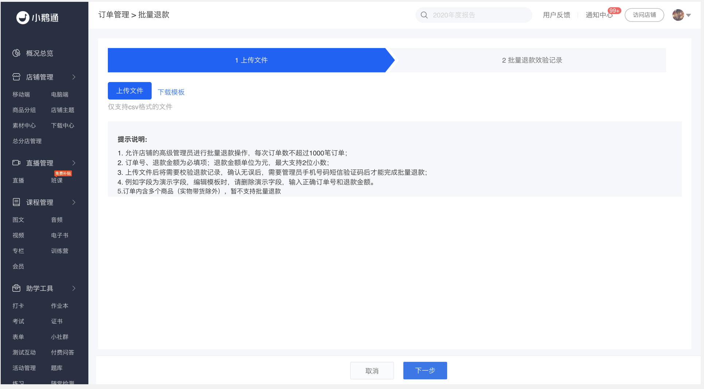Open the account dropdown arrow
The height and width of the screenshot is (389, 704).
(689, 15)
